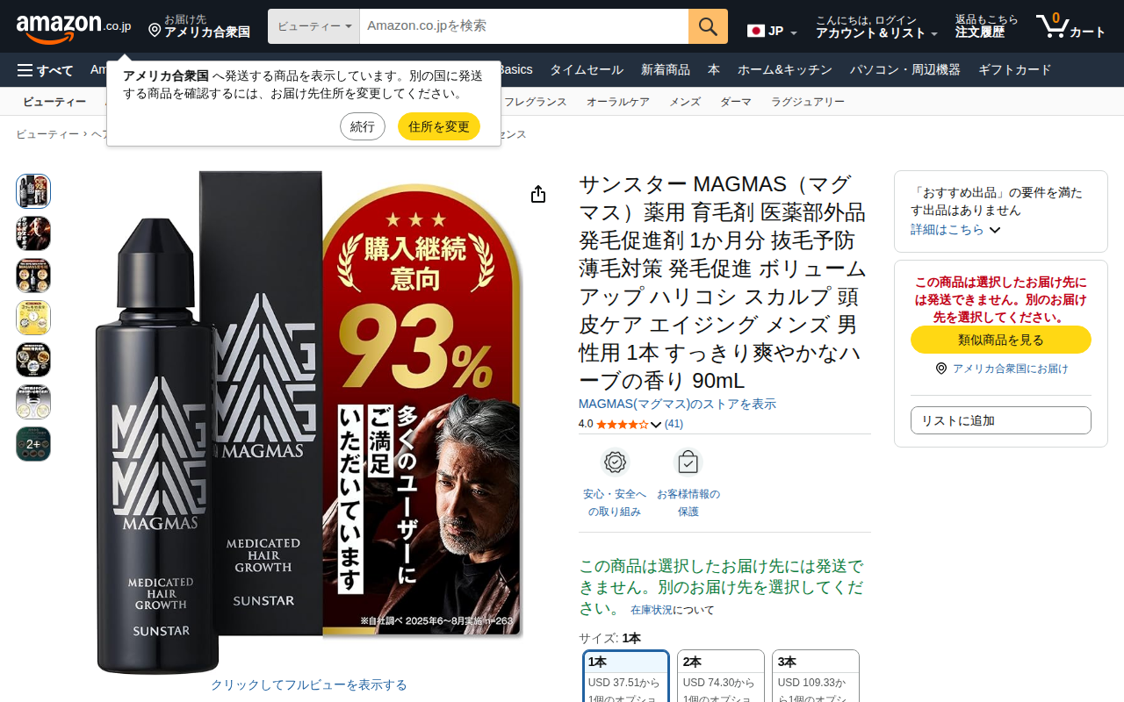Image resolution: width=1124 pixels, height=702 pixels.
Task: Click the 安心・安全への取り組み shield icon
Action: pos(615,462)
